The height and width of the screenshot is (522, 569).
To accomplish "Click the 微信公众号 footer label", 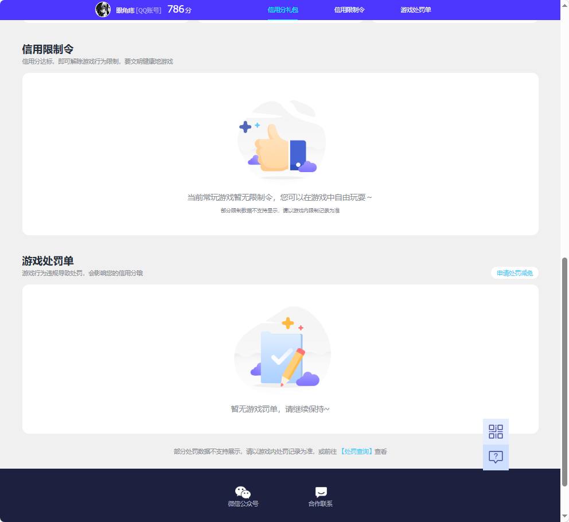I will pos(243,504).
